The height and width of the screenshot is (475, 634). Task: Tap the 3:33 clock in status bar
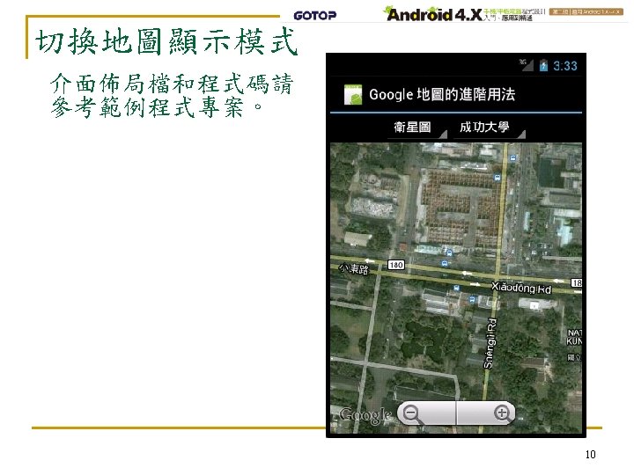pos(564,66)
